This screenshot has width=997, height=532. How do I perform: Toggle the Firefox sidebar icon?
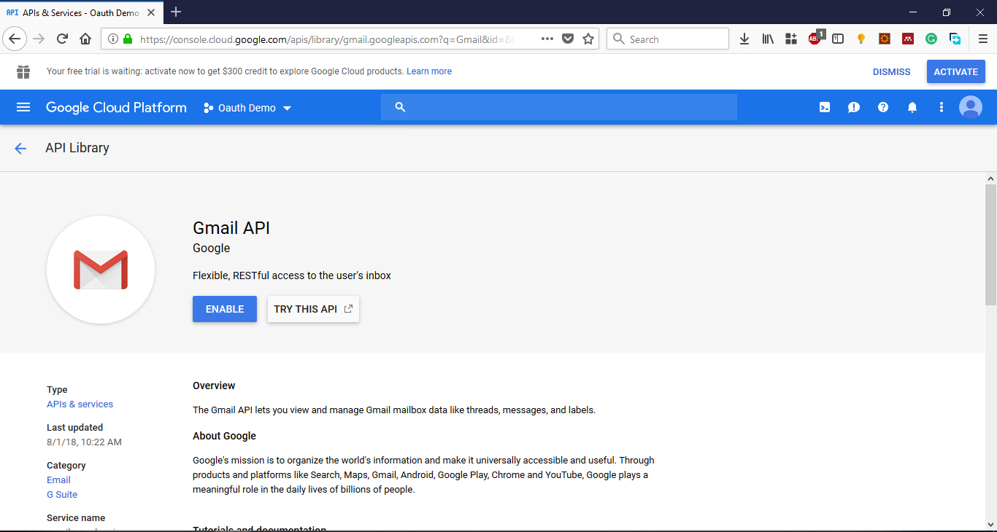click(x=838, y=39)
